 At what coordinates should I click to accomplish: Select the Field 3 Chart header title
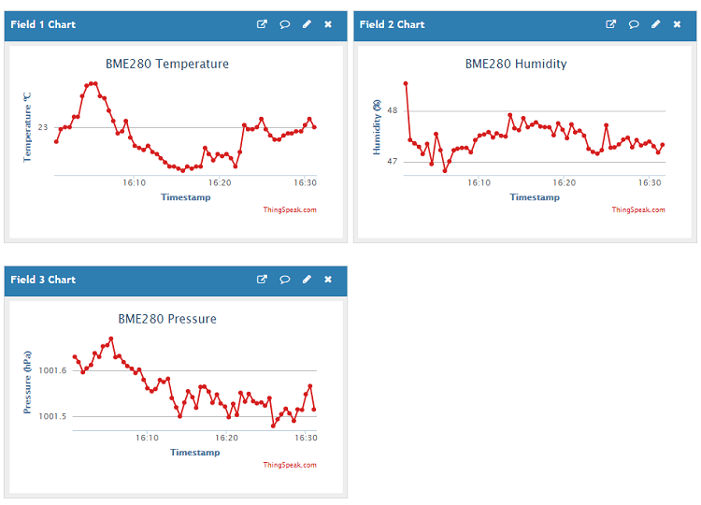(43, 280)
